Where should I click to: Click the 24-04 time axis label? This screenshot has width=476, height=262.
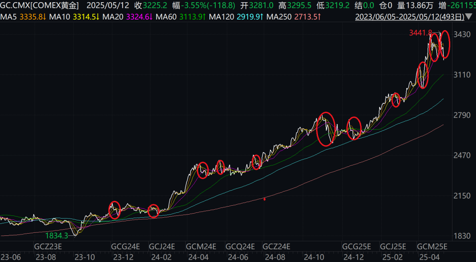198,257
